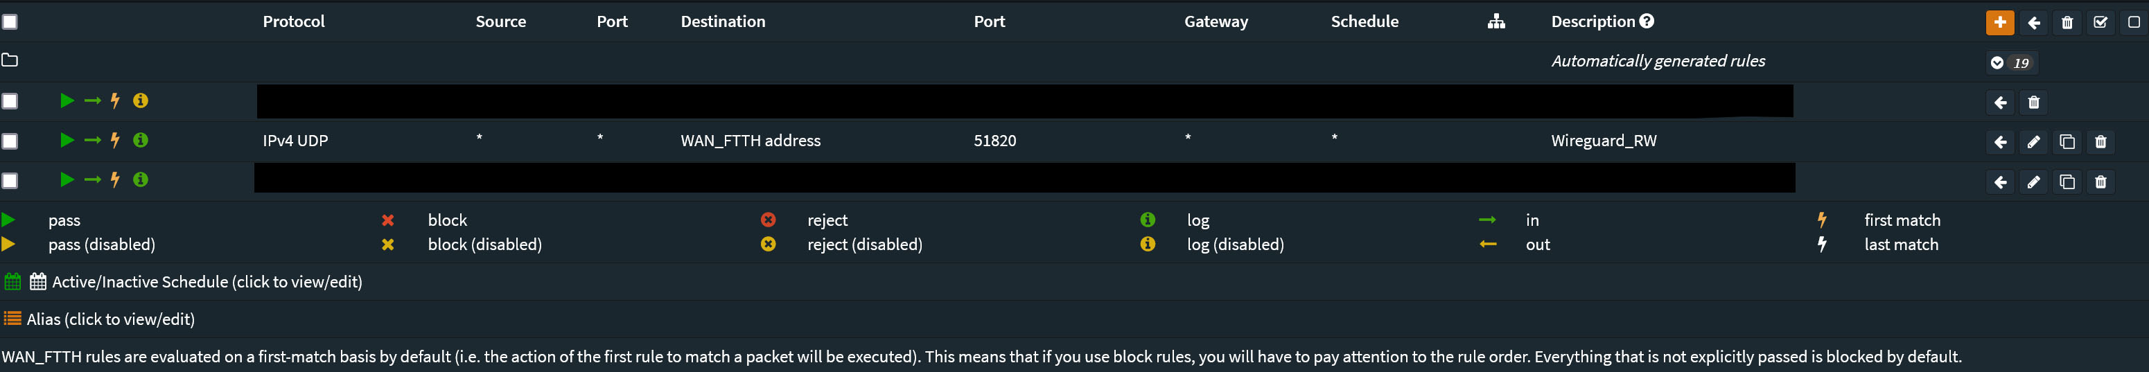Click the left-arrow move icon in the header toolbar
2149x372 pixels.
2033,23
